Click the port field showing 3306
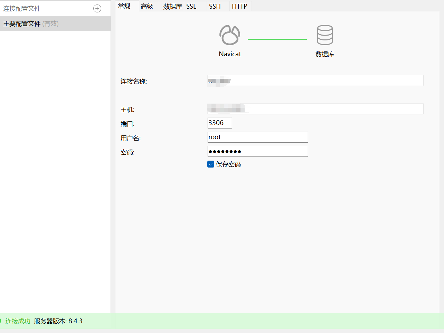The image size is (444, 333). pos(219,123)
